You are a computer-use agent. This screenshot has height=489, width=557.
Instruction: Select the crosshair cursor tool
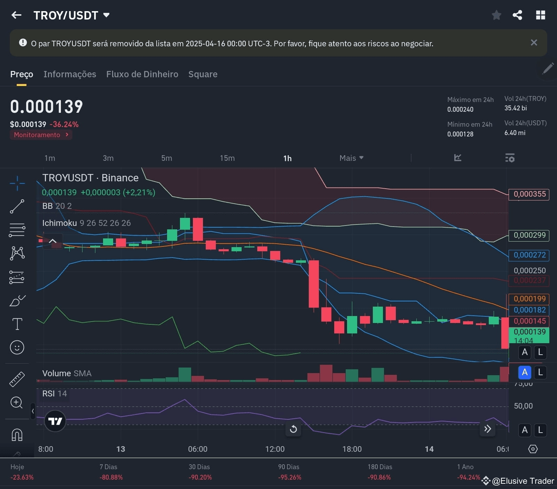coord(17,183)
